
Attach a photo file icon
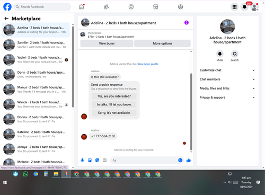tap(90, 160)
